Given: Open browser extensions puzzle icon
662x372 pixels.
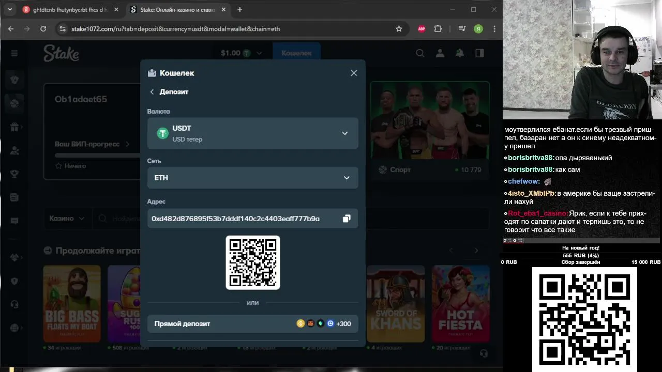Looking at the screenshot, I should point(438,29).
